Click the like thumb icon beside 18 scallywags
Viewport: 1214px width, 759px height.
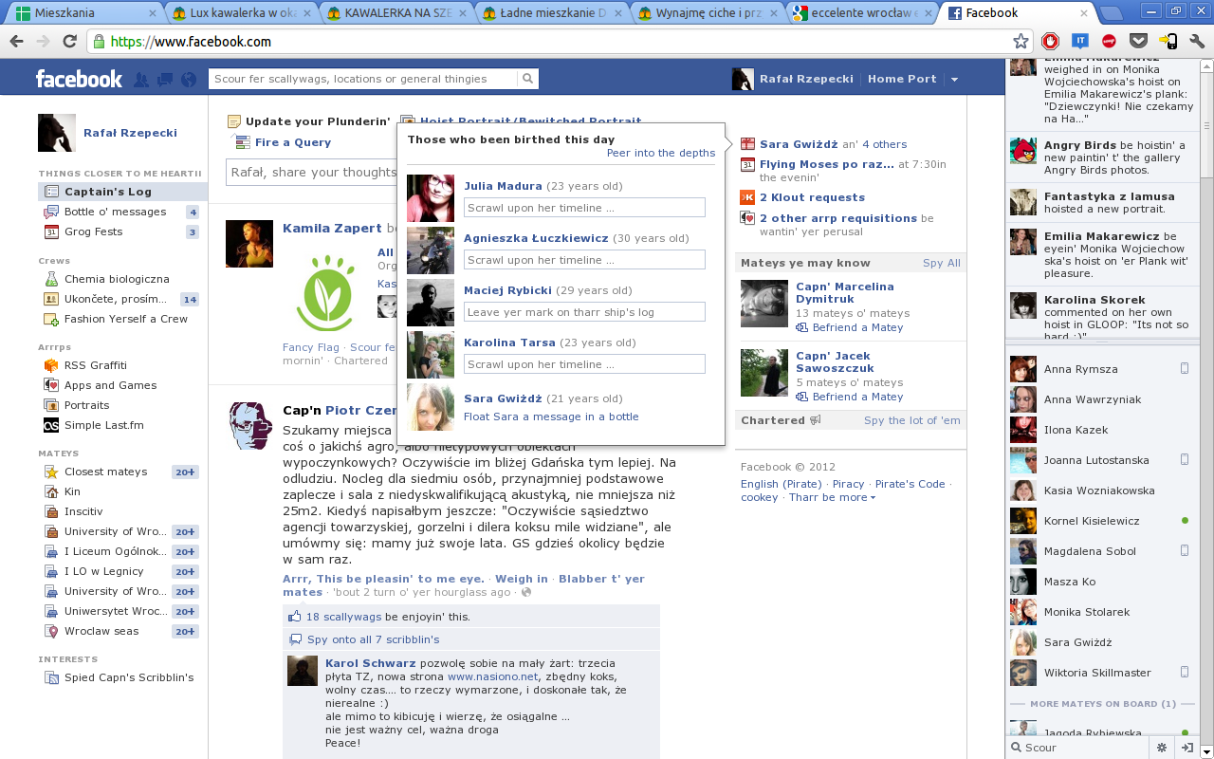coord(295,616)
